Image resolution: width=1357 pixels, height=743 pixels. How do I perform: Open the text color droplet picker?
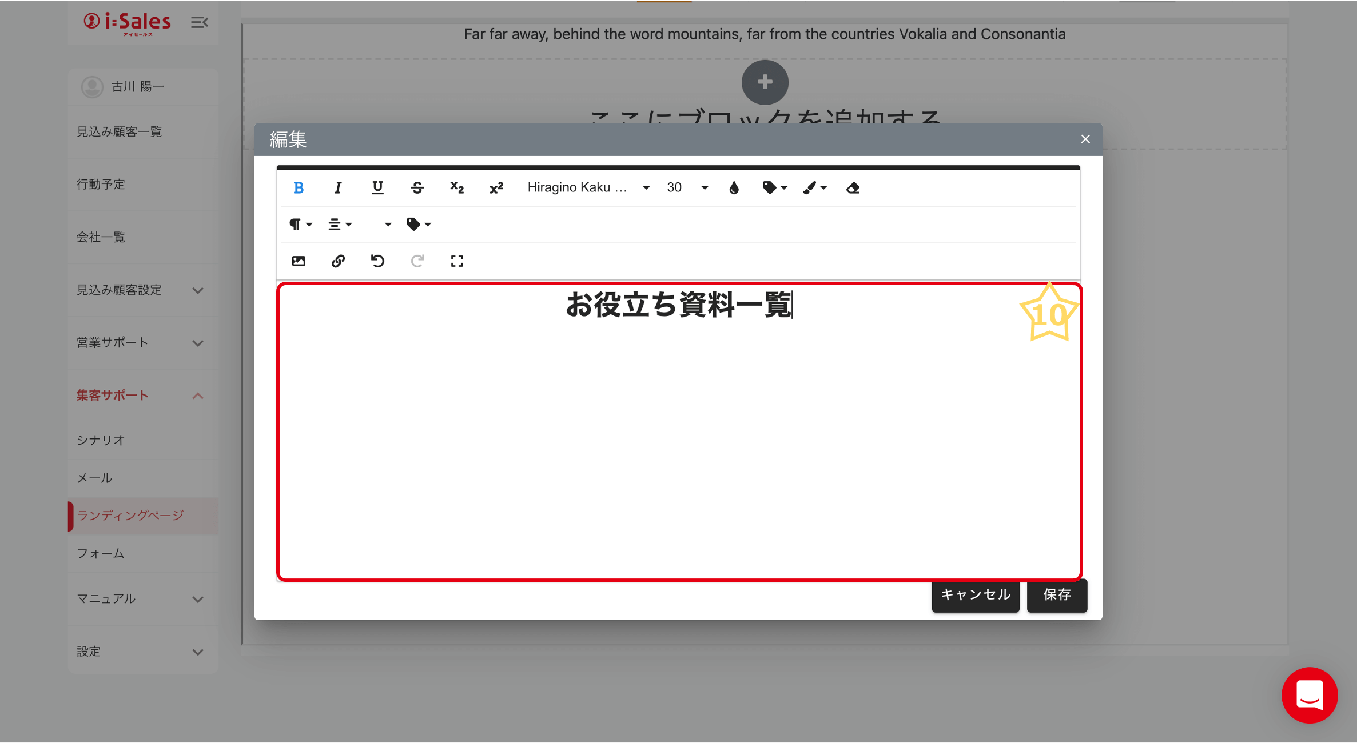(734, 187)
